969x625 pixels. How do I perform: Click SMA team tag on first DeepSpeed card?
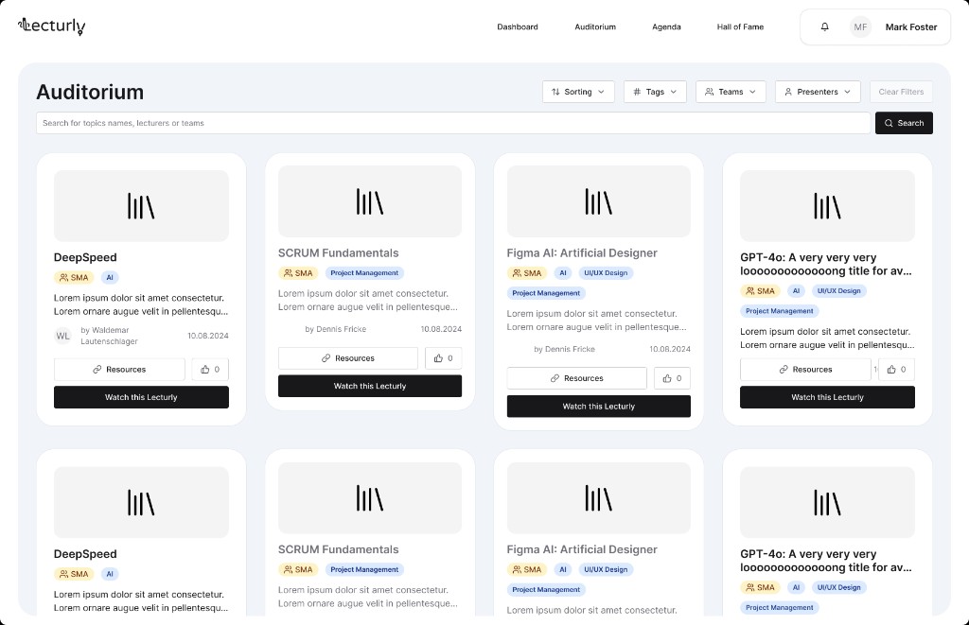(x=74, y=277)
